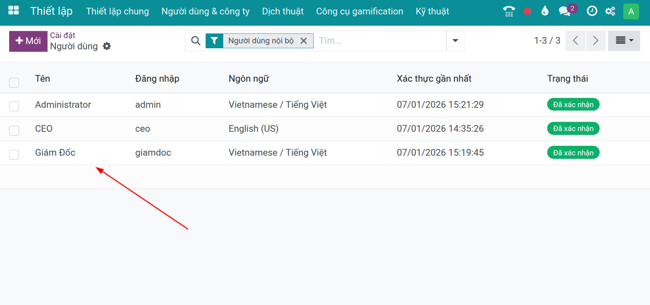This screenshot has height=305, width=650.
Task: Click the Mới button to create user
Action: pyautogui.click(x=28, y=41)
